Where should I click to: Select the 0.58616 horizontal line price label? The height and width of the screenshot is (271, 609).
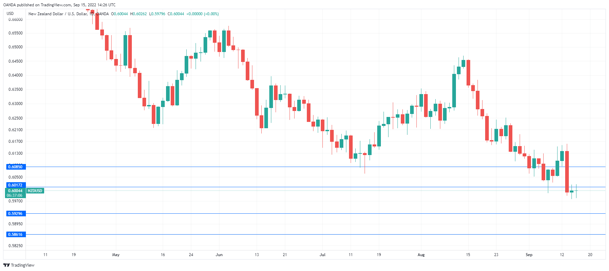pyautogui.click(x=15, y=235)
